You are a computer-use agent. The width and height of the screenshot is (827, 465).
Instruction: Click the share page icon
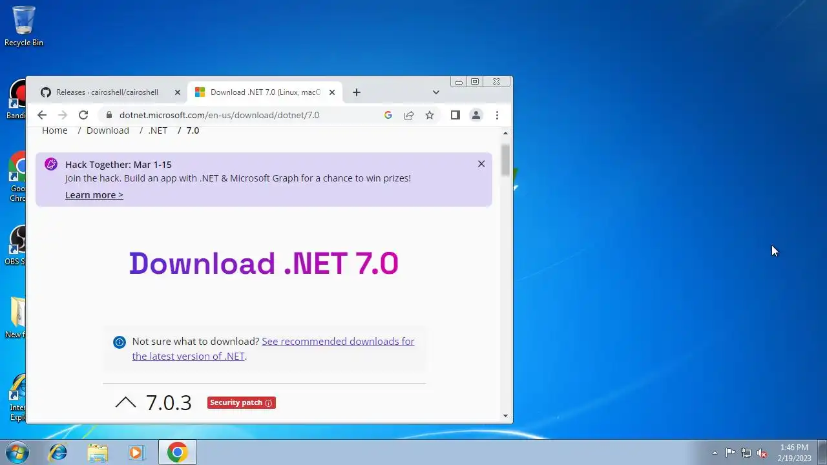point(409,115)
